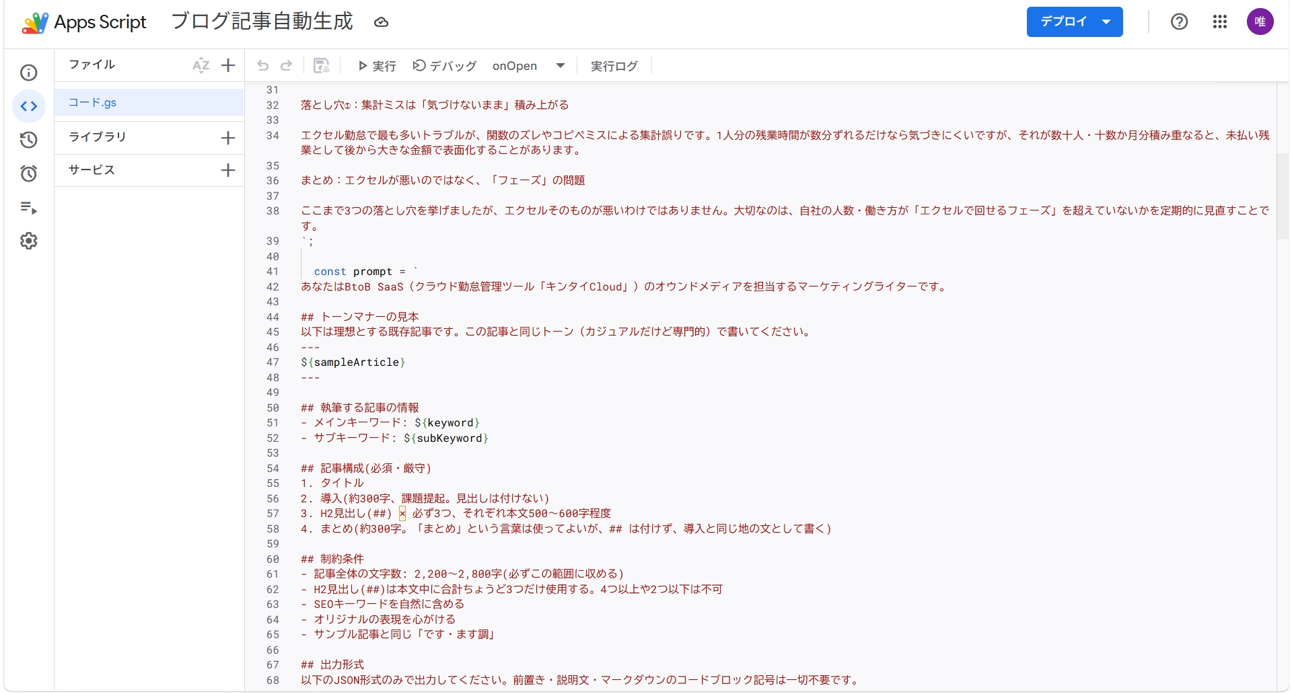The width and height of the screenshot is (1292, 694).
Task: Click the highlighted × character on line 57
Action: point(402,514)
